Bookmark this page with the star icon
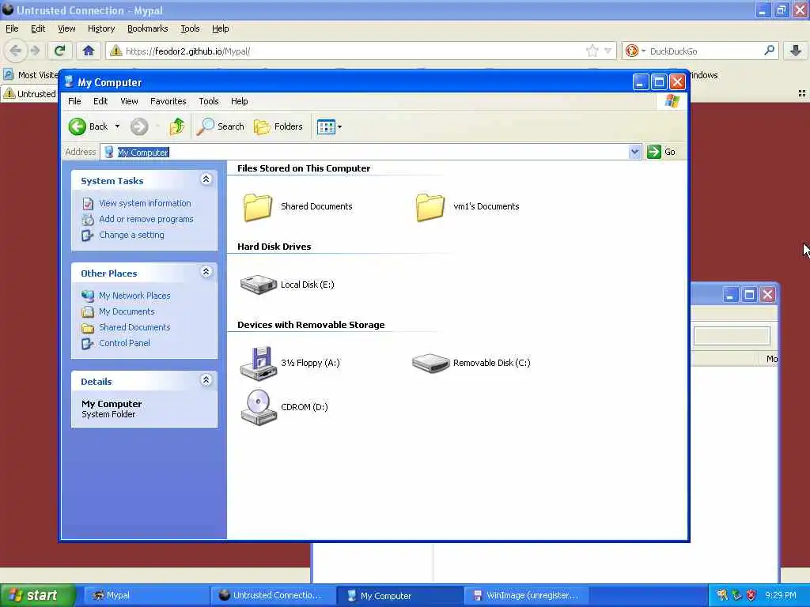Image resolution: width=810 pixels, height=607 pixels. pos(592,51)
